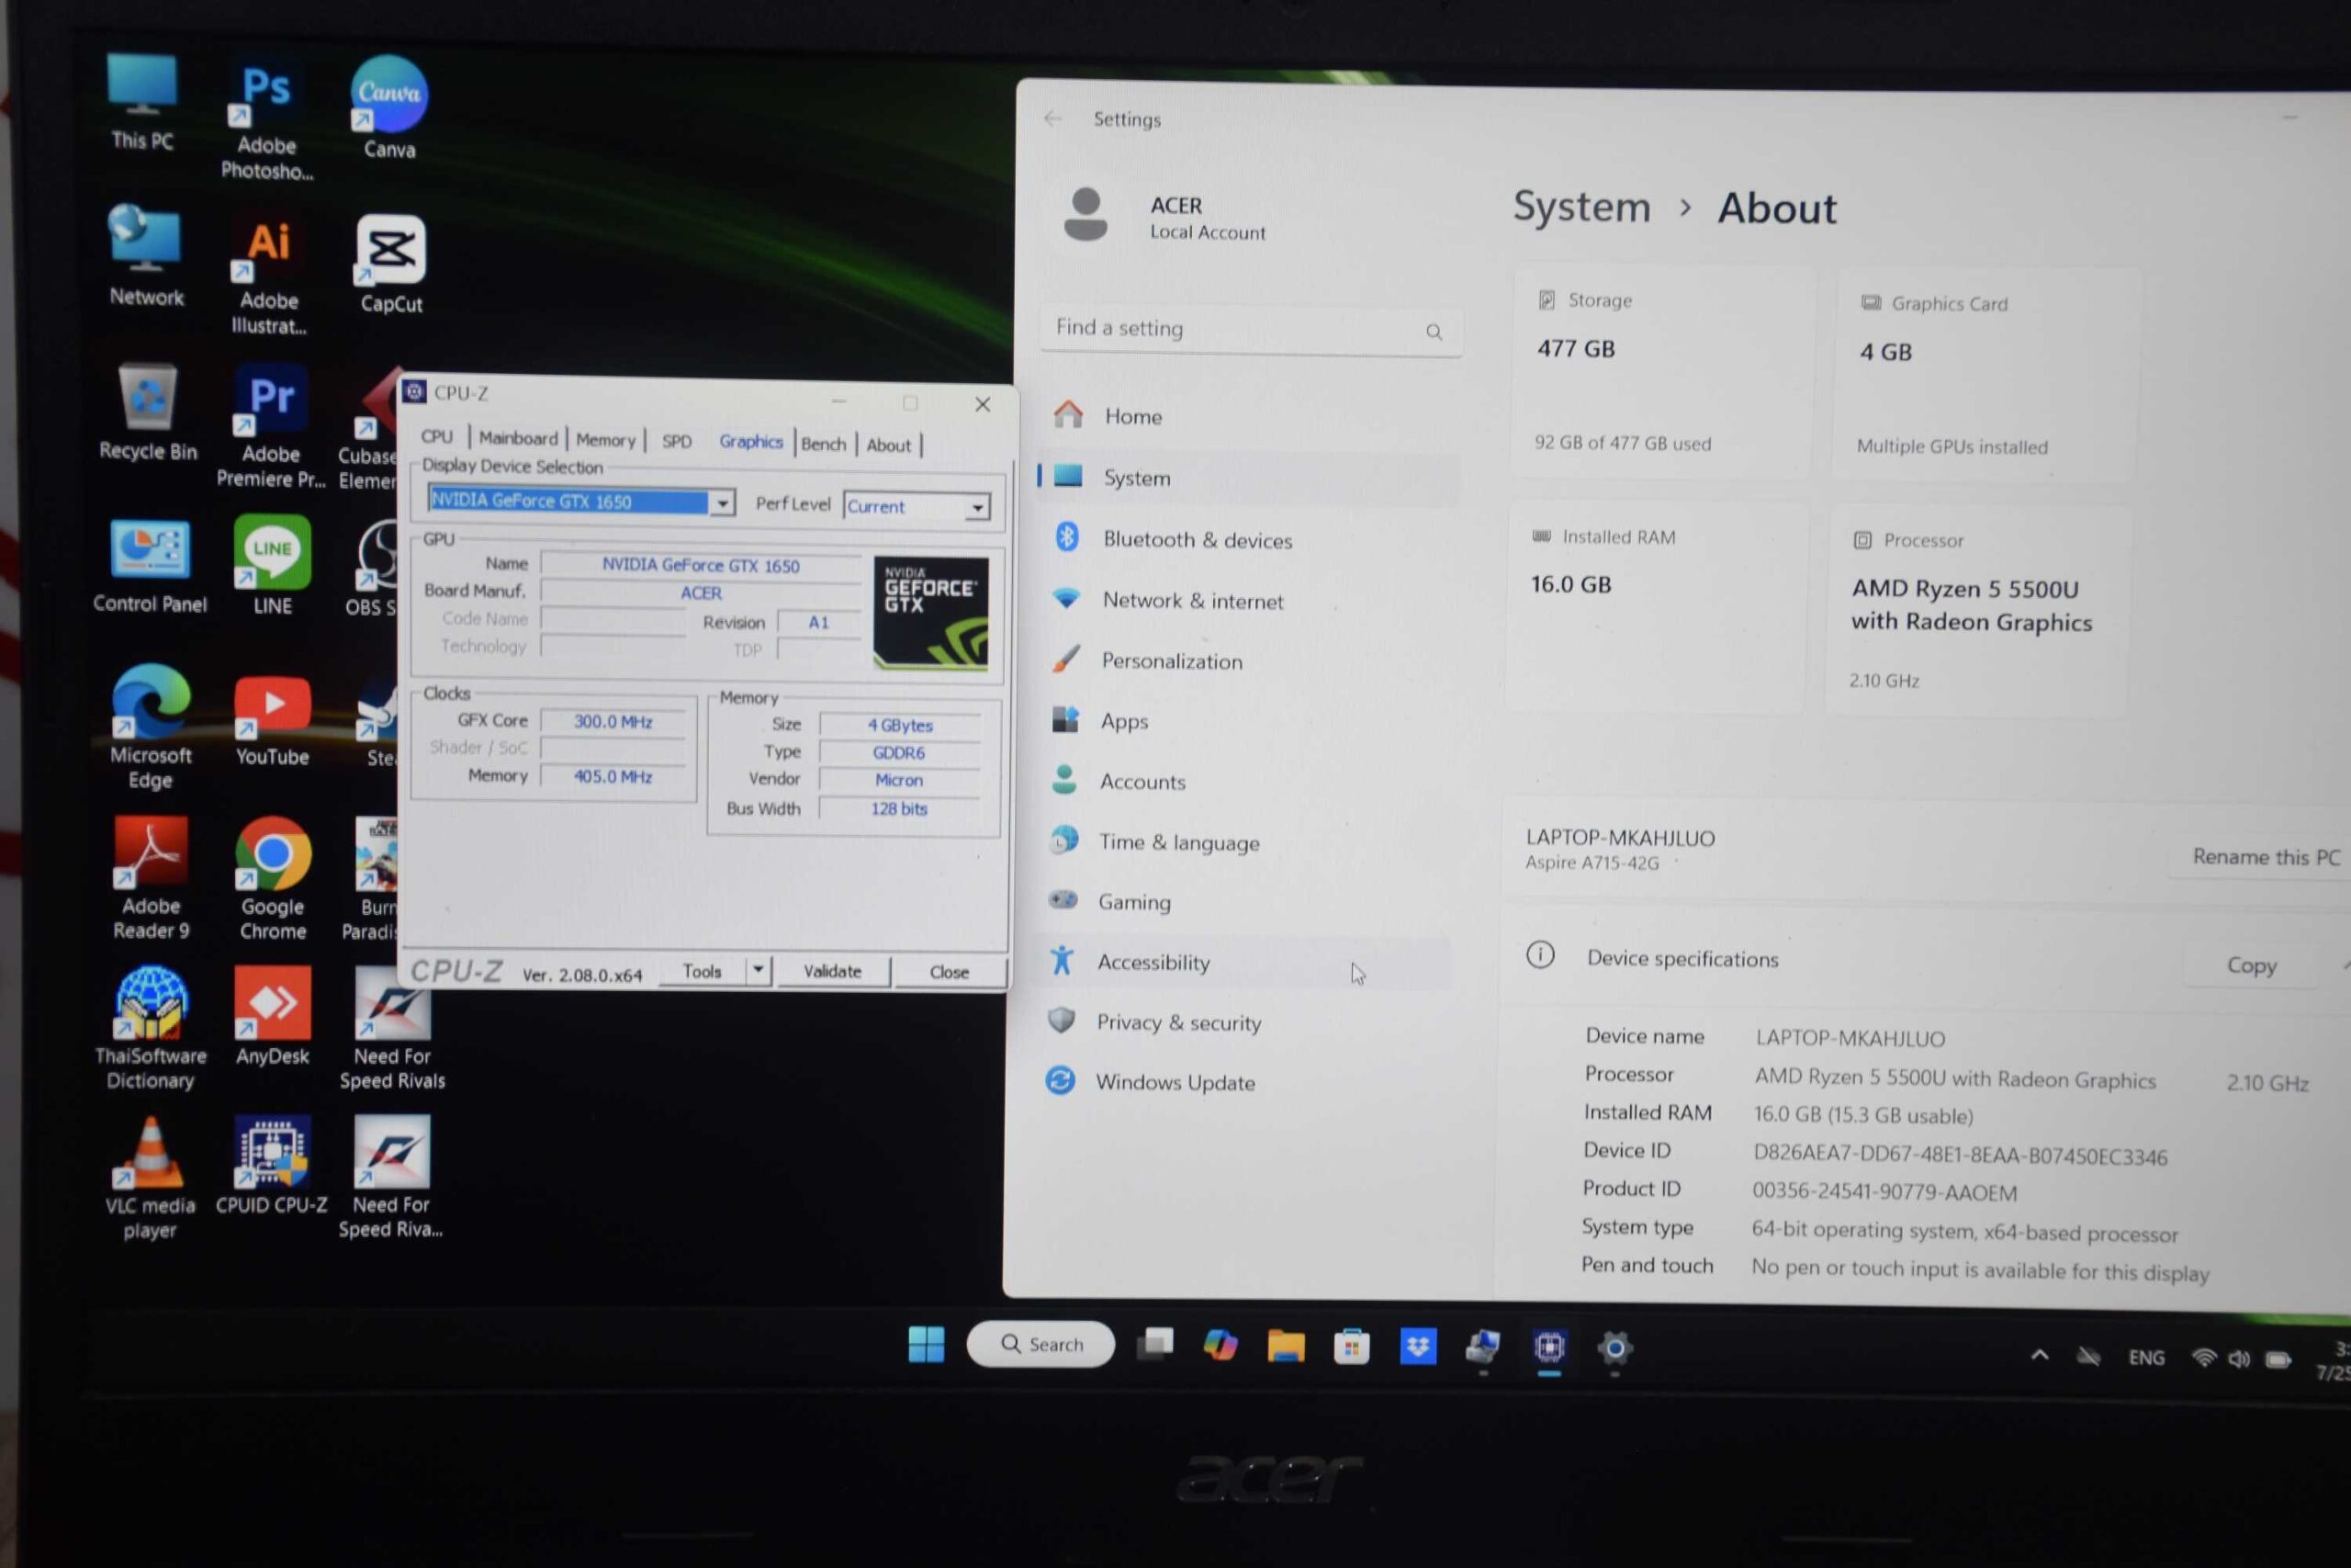
Task: Open the CapCut desktop shortcut
Action: click(391, 264)
